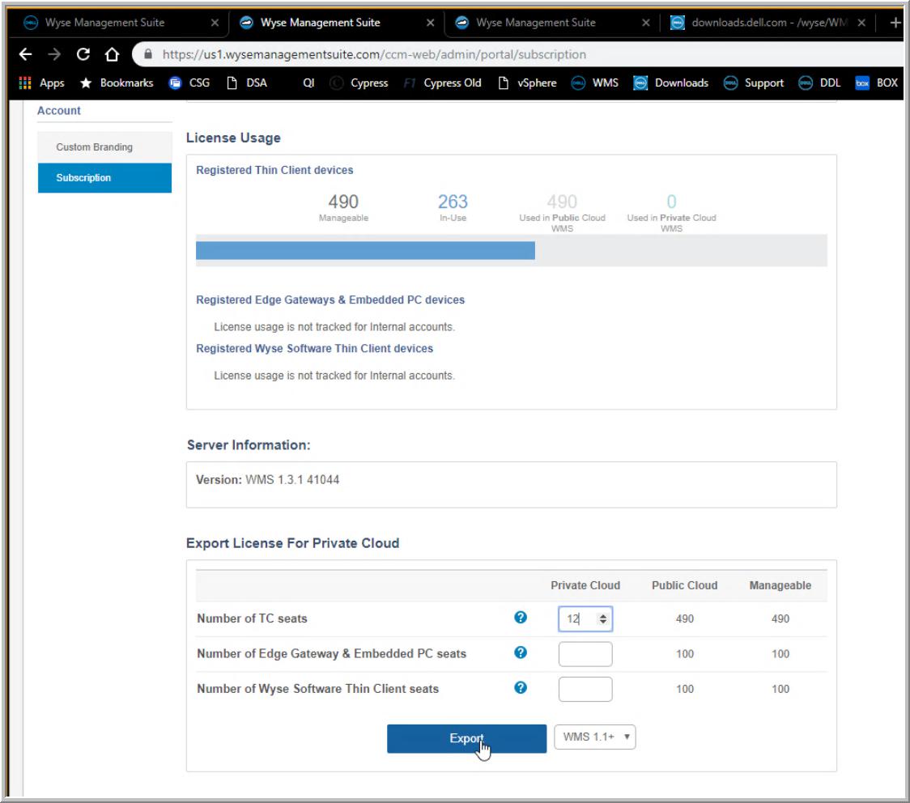Image resolution: width=910 pixels, height=803 pixels.
Task: Open the Apps grid bookmark
Action: pos(42,83)
